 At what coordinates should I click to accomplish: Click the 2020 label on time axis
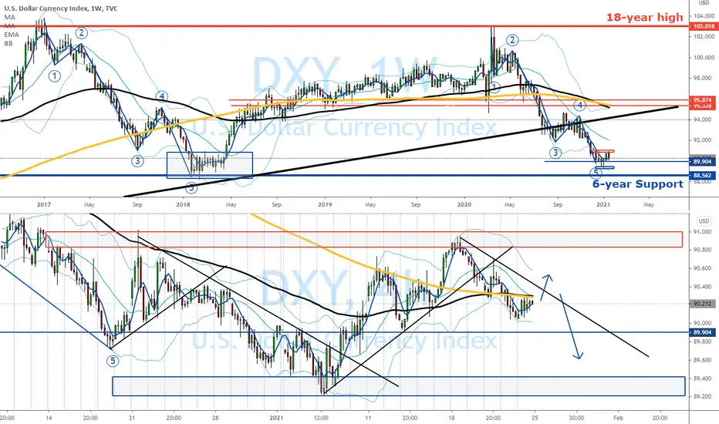(x=464, y=204)
